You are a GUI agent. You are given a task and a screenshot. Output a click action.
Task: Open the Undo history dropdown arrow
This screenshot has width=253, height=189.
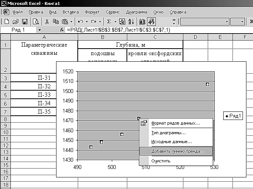click(x=87, y=22)
